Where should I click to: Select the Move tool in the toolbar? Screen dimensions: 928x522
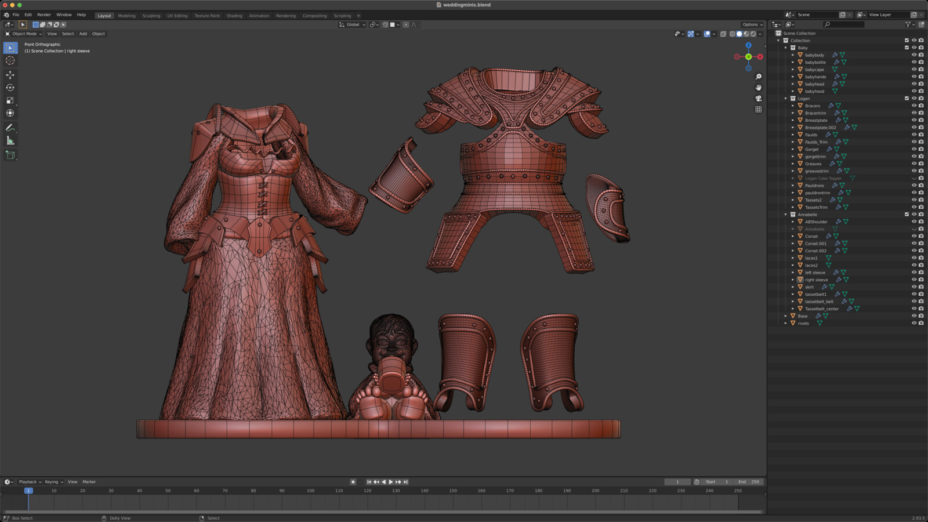[10, 74]
